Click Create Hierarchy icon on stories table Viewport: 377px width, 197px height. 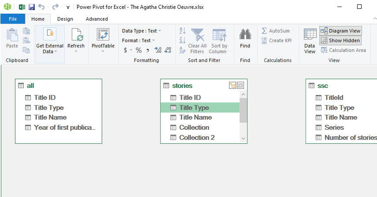tap(233, 85)
